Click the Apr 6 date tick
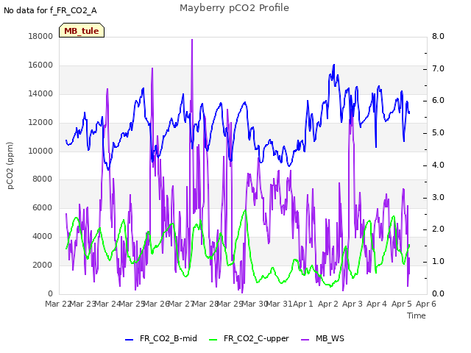The height and width of the screenshot is (353, 471). pos(426,304)
